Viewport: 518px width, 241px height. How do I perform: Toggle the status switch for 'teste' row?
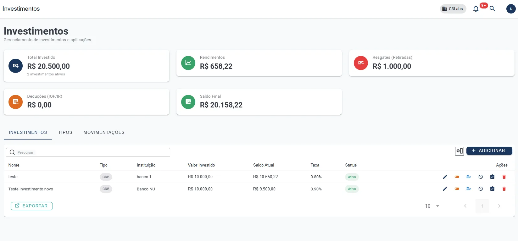tap(457, 177)
